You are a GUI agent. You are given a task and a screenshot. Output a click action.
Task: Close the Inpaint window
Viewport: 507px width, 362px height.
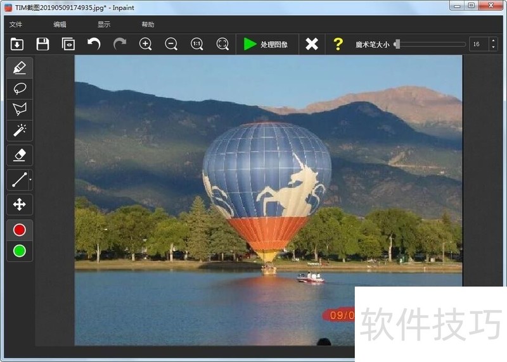[491, 6]
